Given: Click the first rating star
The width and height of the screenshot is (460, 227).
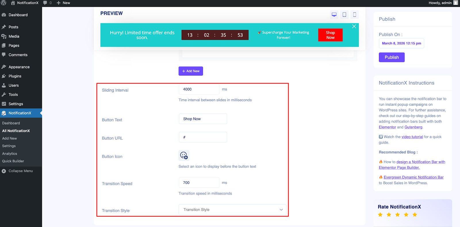Looking at the screenshot, I should coord(380,215).
